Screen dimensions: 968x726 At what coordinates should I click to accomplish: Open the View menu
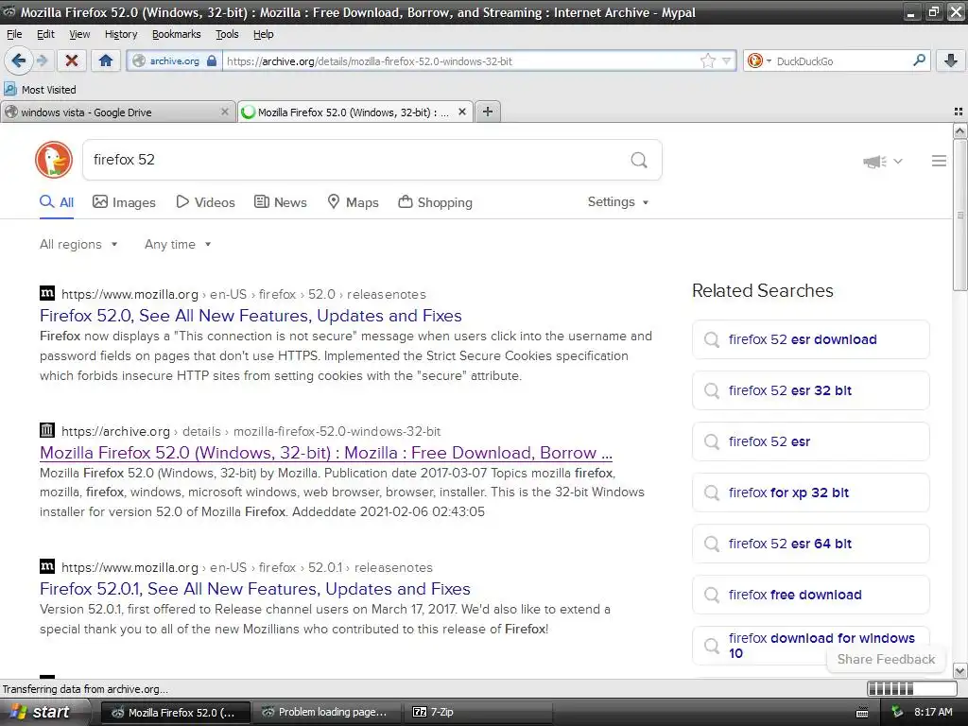[x=79, y=34]
